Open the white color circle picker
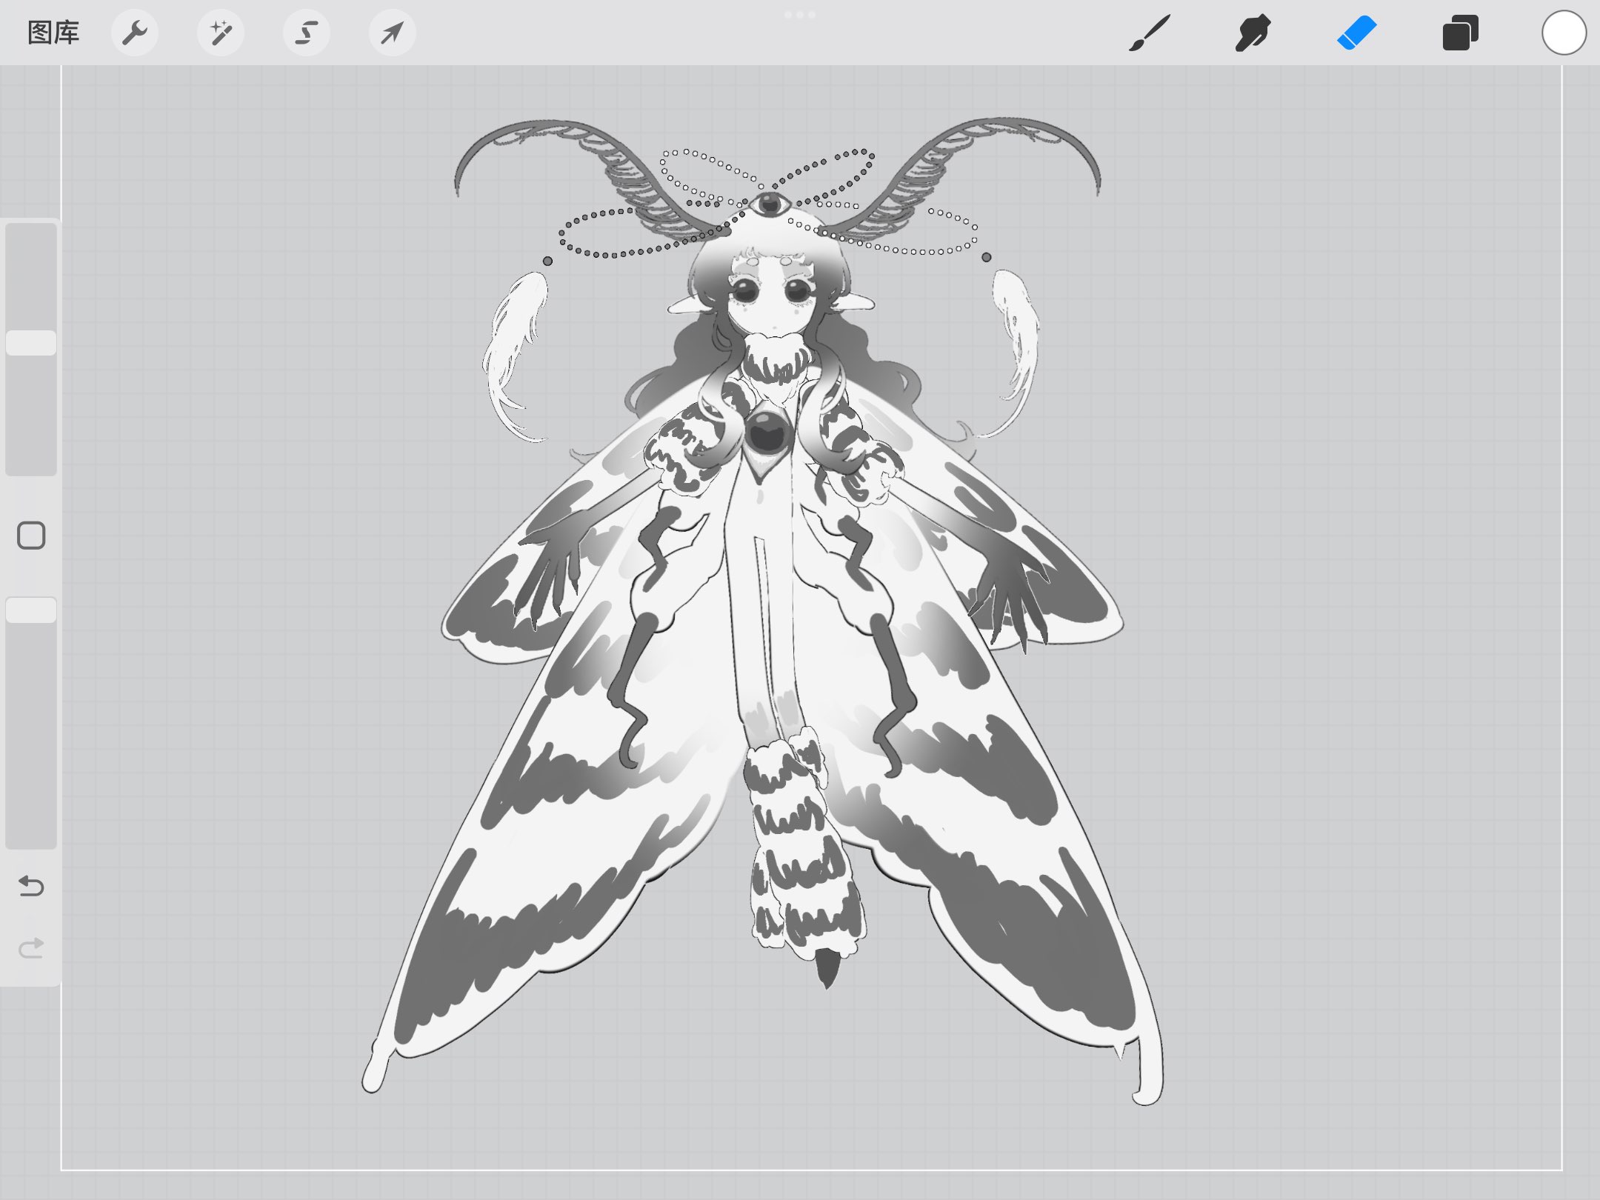 [1564, 33]
